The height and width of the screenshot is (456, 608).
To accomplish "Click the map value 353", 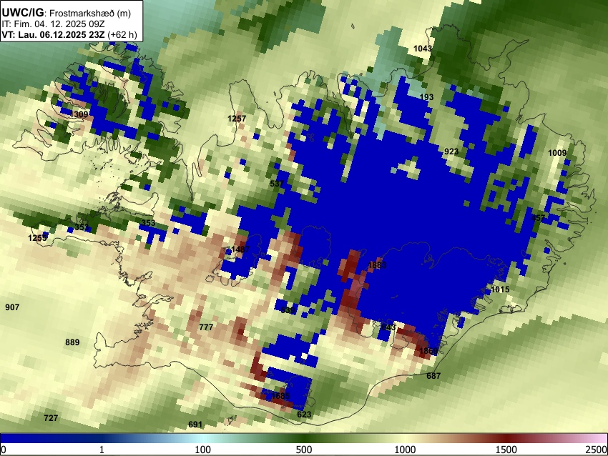I will 148,223.
